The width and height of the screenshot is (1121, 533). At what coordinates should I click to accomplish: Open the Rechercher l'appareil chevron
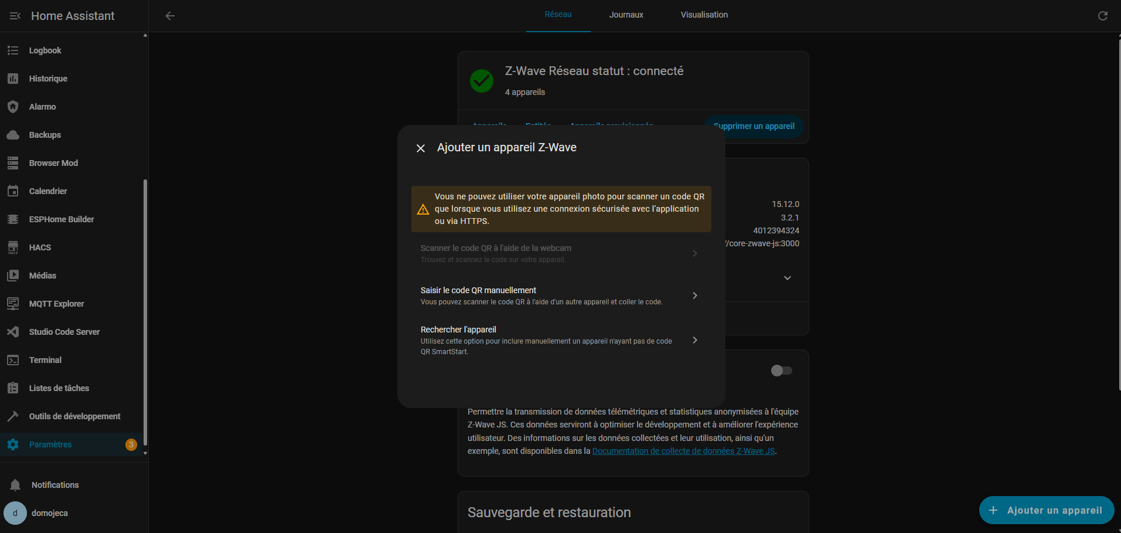[694, 340]
